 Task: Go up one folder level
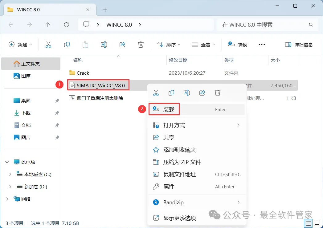pos(48,25)
